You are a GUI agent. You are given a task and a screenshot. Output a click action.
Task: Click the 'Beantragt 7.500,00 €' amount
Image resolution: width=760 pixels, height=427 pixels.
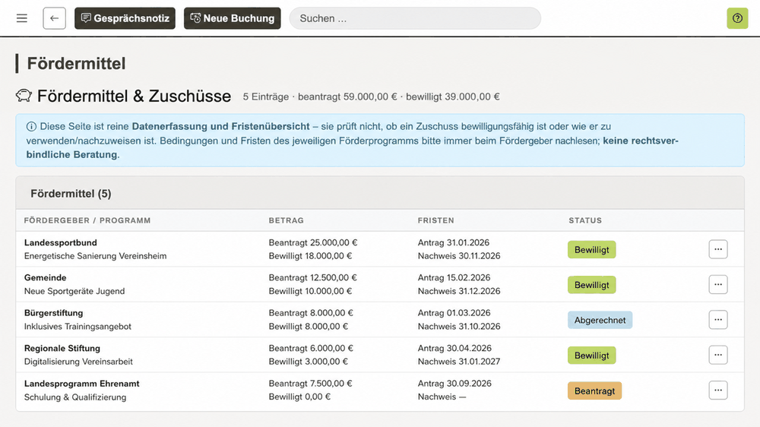(x=311, y=384)
